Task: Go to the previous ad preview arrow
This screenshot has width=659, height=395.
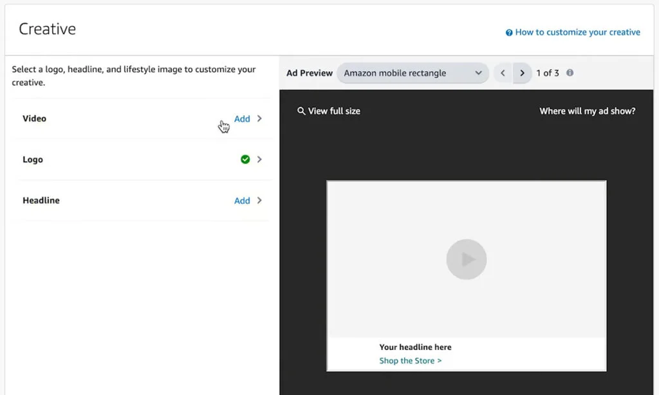Action: tap(503, 73)
